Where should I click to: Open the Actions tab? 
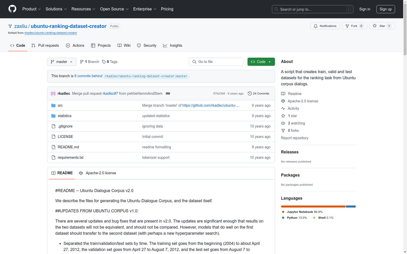click(x=75, y=45)
